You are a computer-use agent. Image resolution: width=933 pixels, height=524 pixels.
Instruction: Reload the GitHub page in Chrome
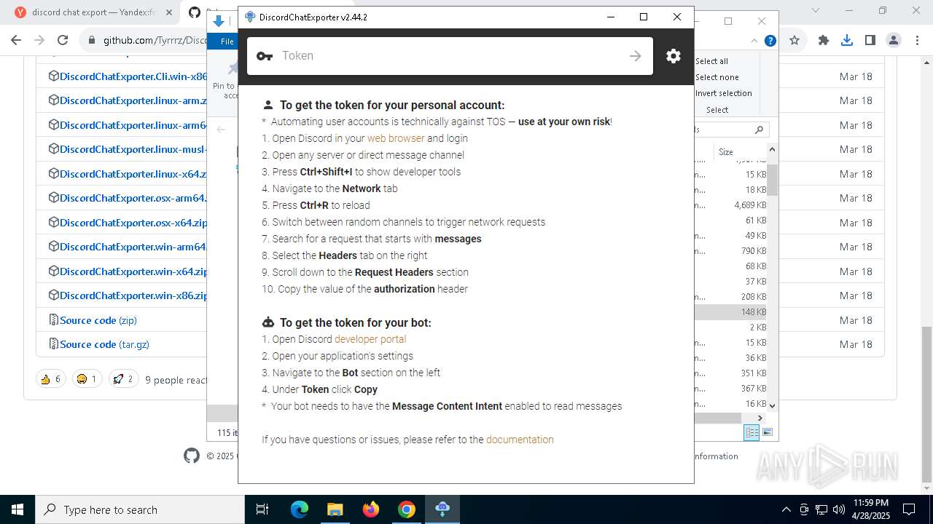pyautogui.click(x=63, y=41)
